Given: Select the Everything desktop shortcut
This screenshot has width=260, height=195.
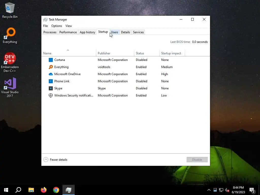Looking at the screenshot, I should [x=10, y=36].
